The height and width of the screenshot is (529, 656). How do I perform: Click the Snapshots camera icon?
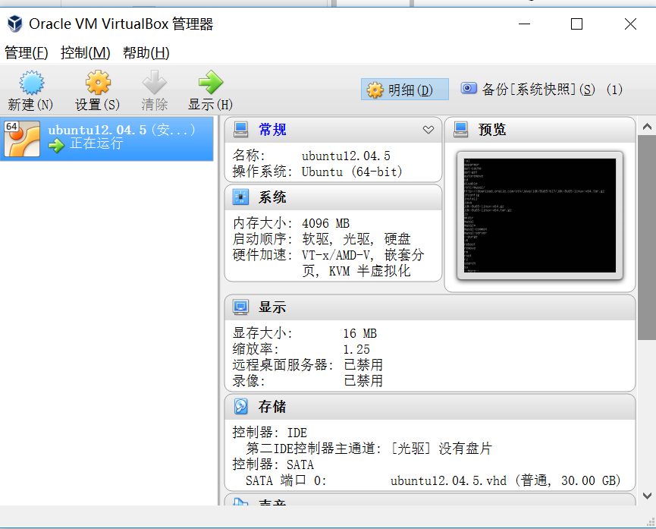coord(469,88)
